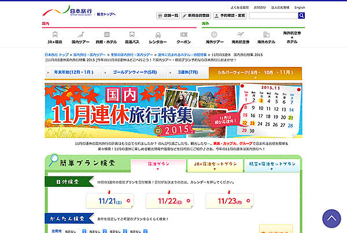Select the JR+宿泊セットプラン search tab
347x233 pixels.
click(215, 166)
